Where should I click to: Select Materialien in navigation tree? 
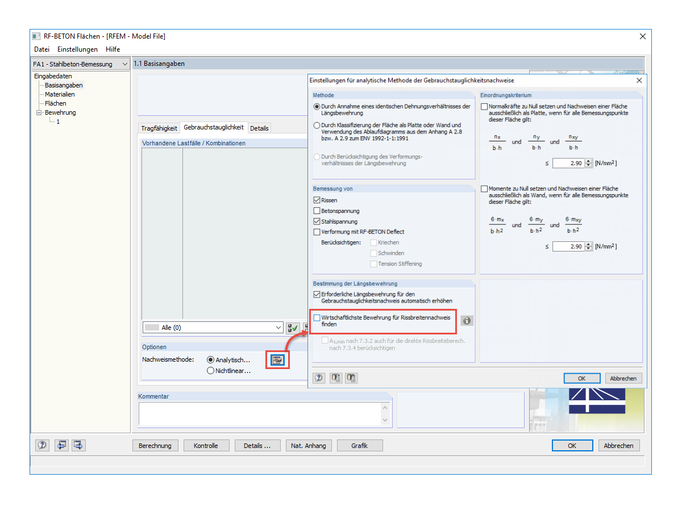[x=60, y=94]
